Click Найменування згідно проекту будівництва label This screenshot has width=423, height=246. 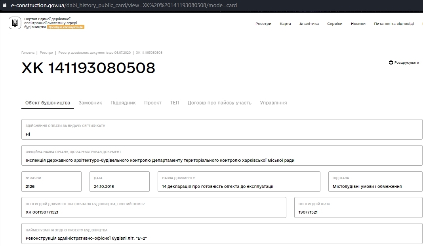point(67,230)
